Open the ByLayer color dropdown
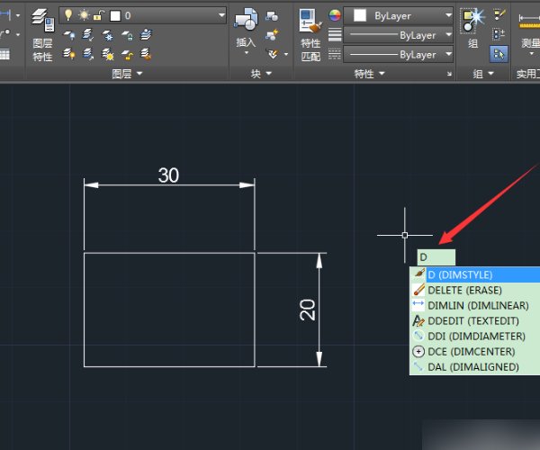The height and width of the screenshot is (450, 540). coord(448,15)
